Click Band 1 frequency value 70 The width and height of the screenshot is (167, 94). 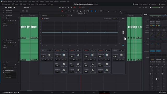(43, 56)
